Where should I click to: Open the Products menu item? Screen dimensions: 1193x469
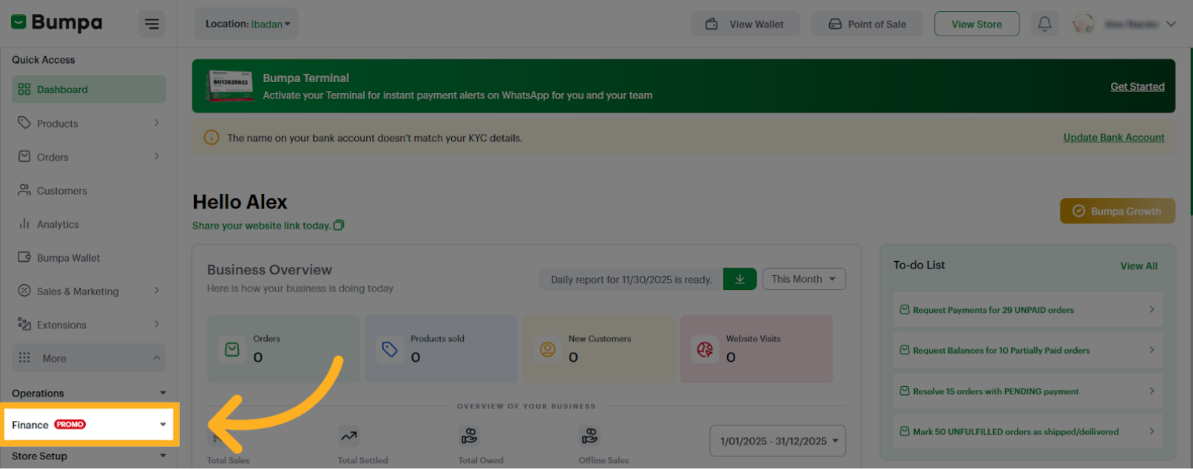(x=89, y=124)
